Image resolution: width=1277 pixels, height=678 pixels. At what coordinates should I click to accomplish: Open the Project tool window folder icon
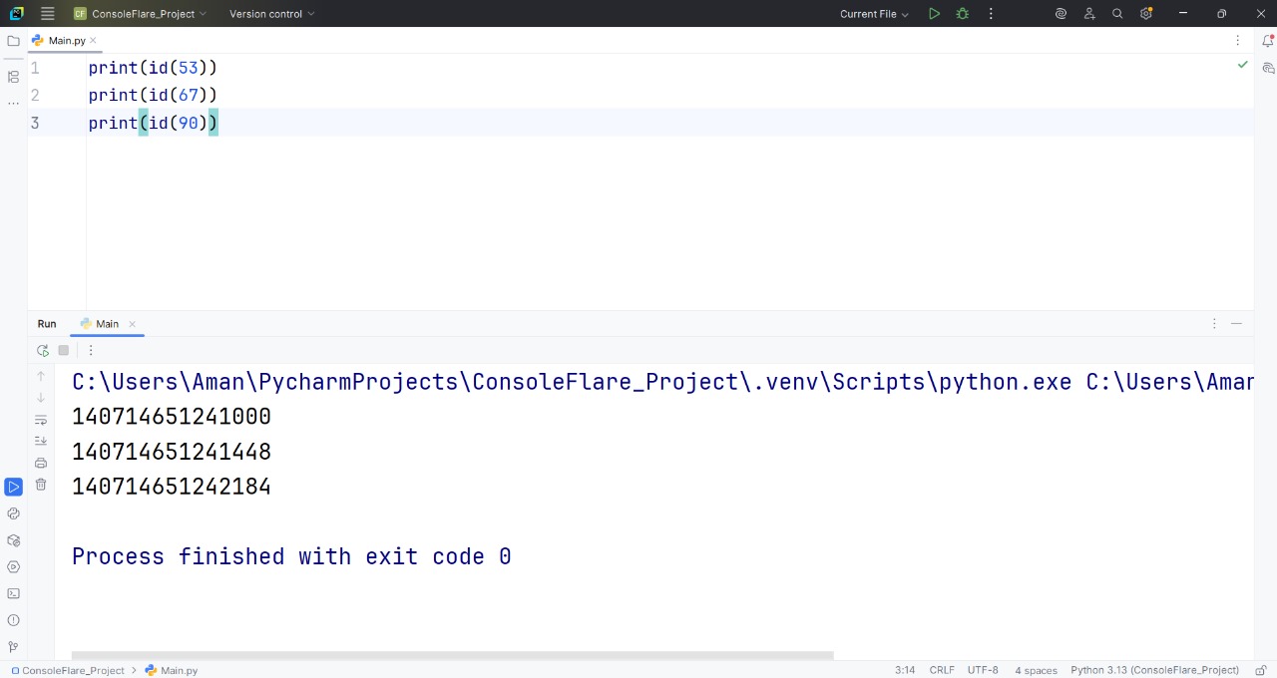point(13,41)
